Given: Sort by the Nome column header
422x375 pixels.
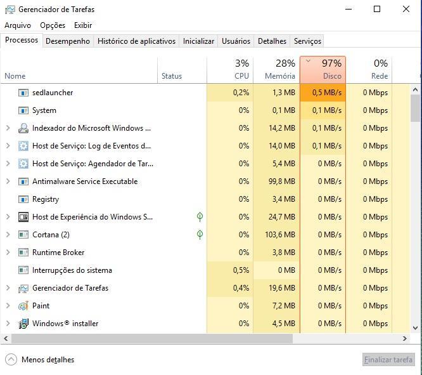Looking at the screenshot, I should 79,70.
